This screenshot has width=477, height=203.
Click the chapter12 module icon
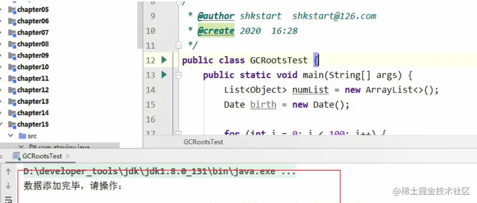coord(12,90)
